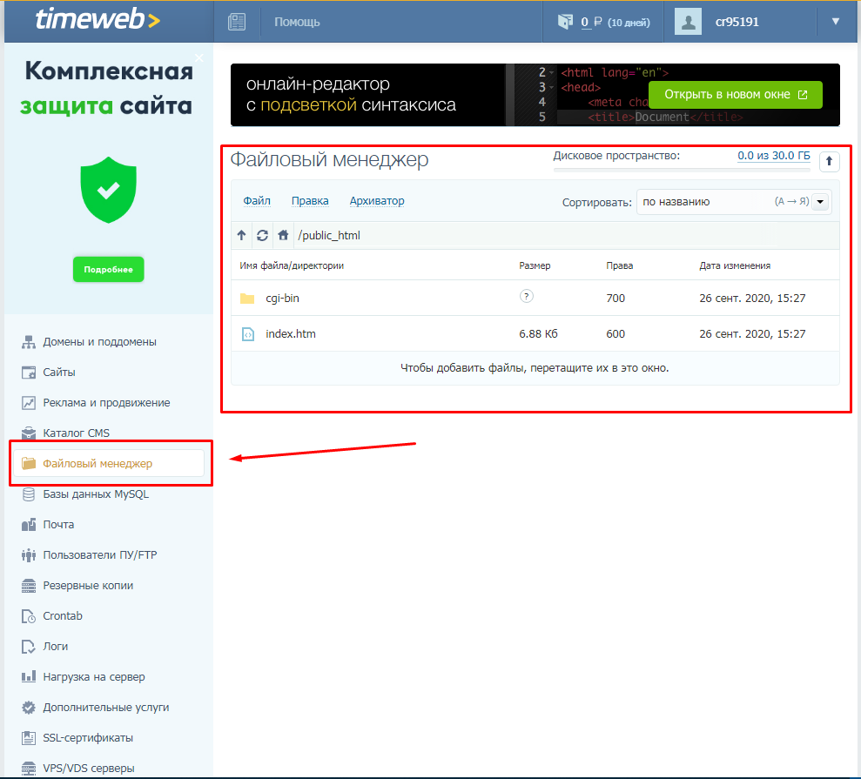Click the sort dropdown arrow button
This screenshot has height=779, width=861.
pos(820,201)
